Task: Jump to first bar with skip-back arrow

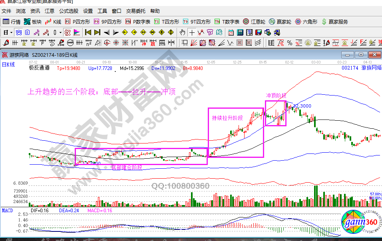Action: point(88,32)
